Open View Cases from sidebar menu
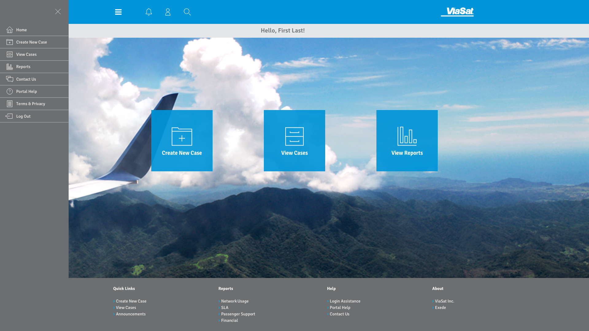Image resolution: width=589 pixels, height=331 pixels. point(26,55)
